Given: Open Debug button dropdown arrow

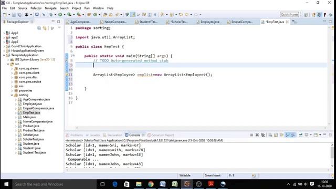Looking at the screenshot, I should click(x=55, y=15).
